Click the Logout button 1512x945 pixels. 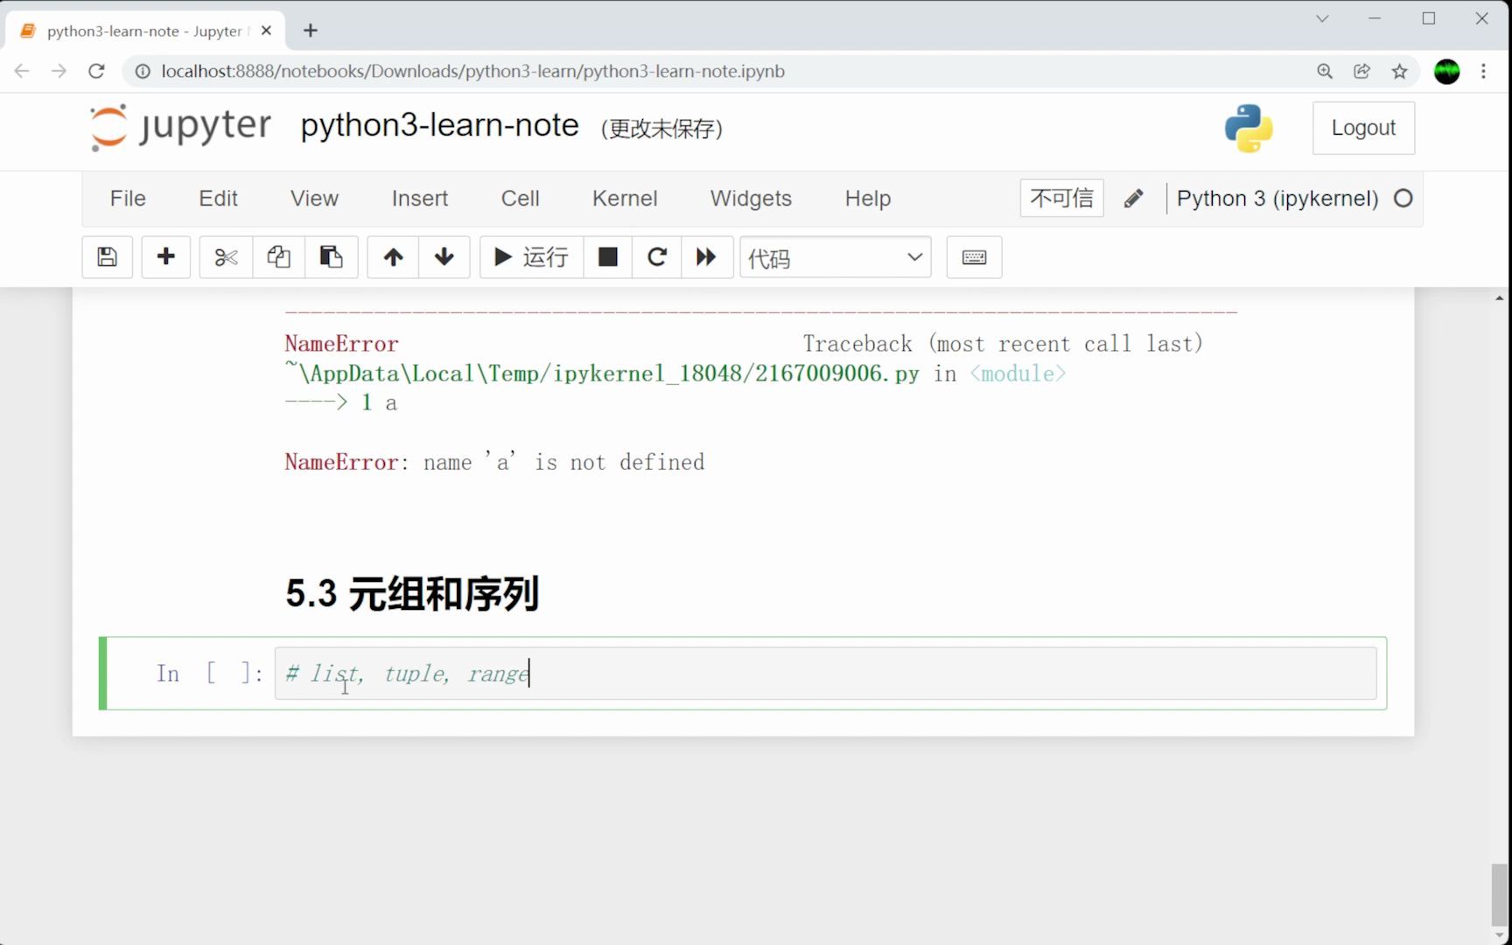click(x=1363, y=128)
